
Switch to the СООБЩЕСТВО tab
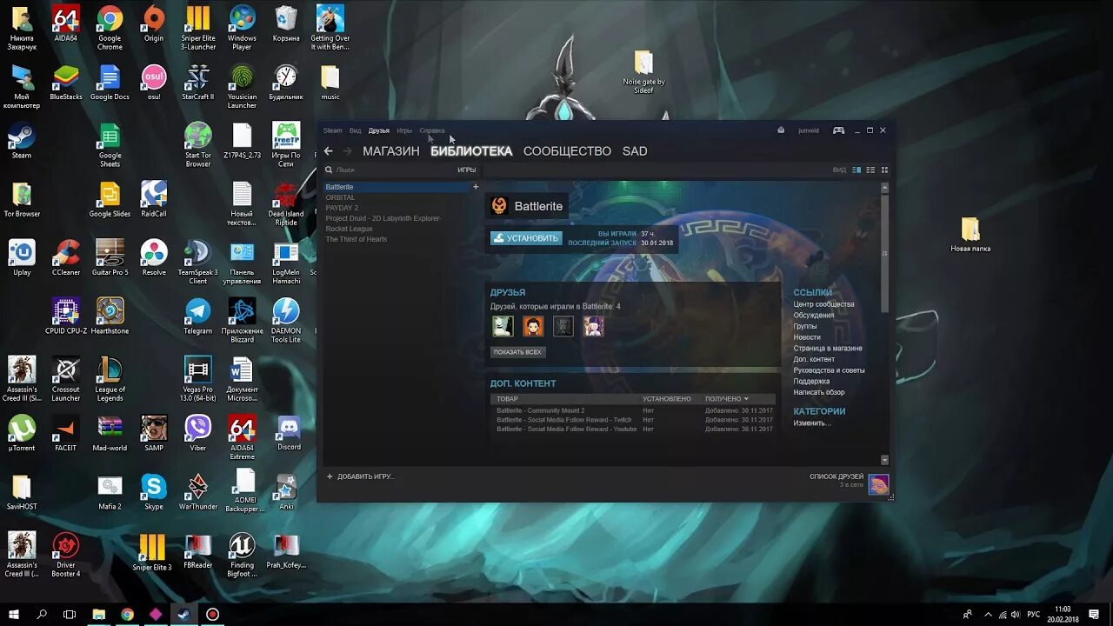point(567,151)
